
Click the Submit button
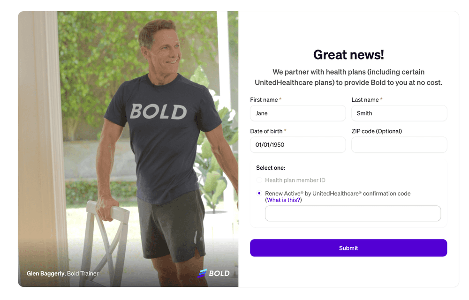point(348,247)
